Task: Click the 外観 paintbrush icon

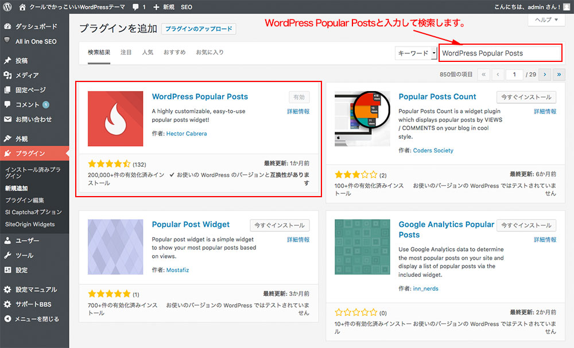Action: point(7,139)
